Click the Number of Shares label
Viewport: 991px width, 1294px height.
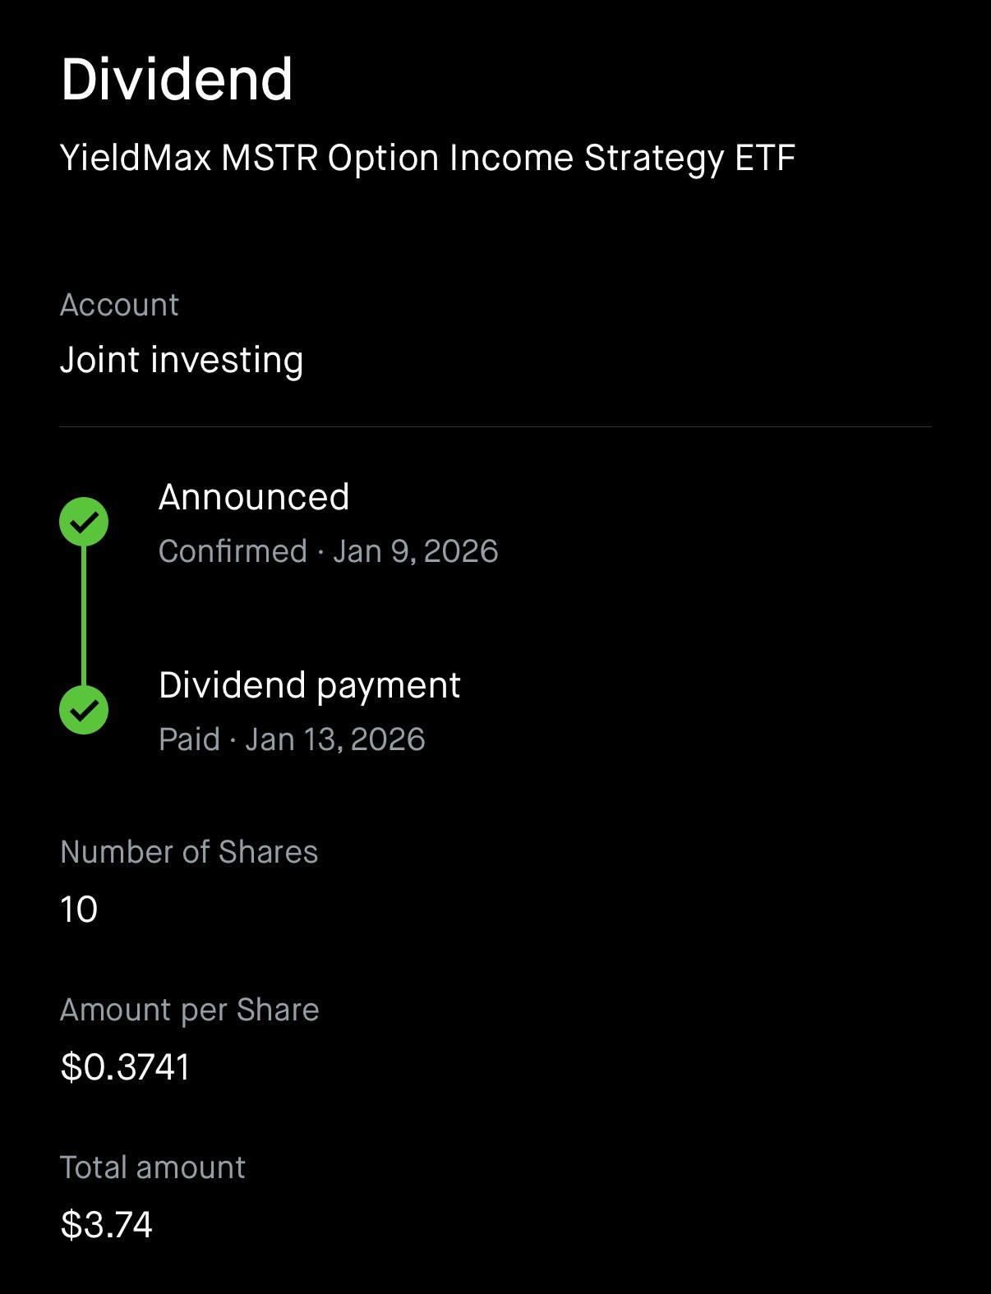click(189, 852)
